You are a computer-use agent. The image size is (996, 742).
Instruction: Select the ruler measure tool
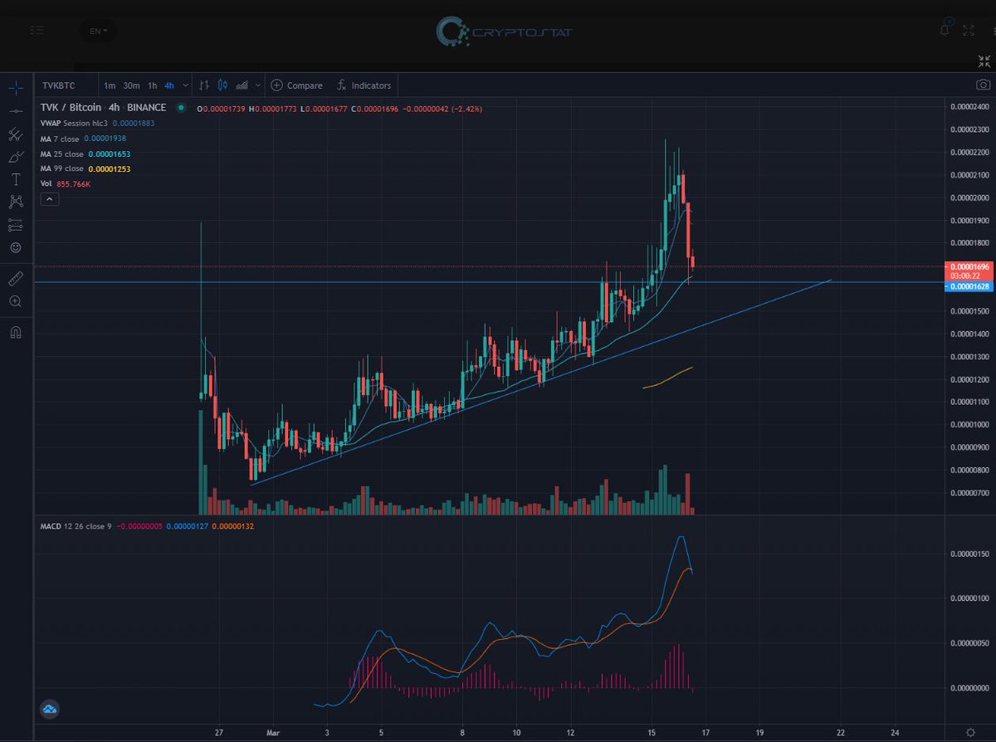tap(16, 278)
